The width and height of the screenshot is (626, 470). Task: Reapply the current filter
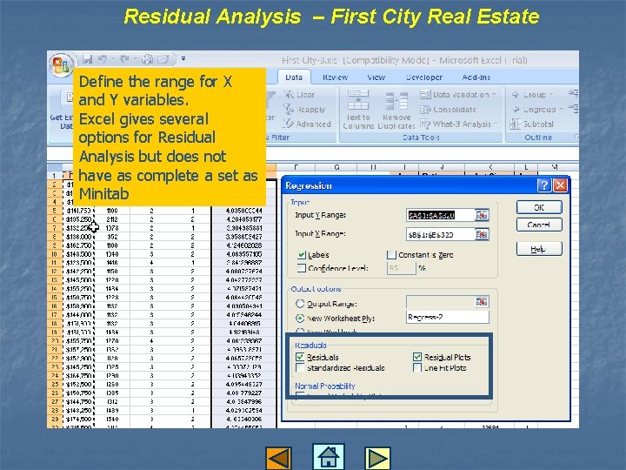click(304, 110)
